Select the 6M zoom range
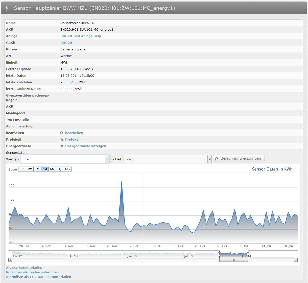The image size is (308, 283). 52,169
